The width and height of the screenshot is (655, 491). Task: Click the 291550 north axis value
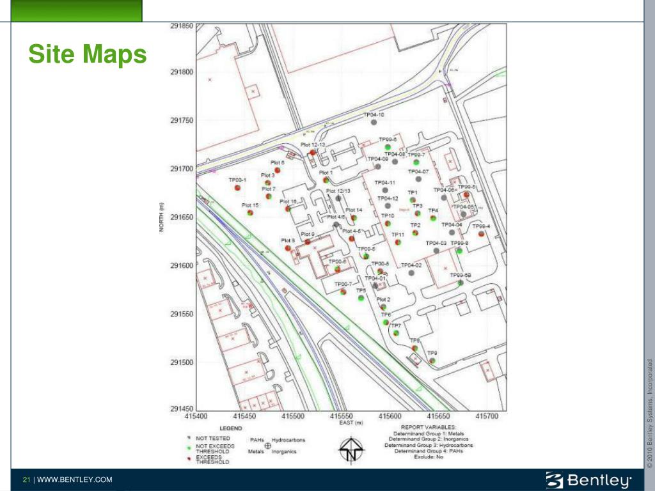tap(182, 314)
